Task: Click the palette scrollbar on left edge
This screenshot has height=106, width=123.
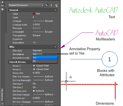Action: (6, 21)
